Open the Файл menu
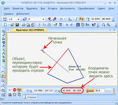118x105 pixels. [x=7, y=8]
